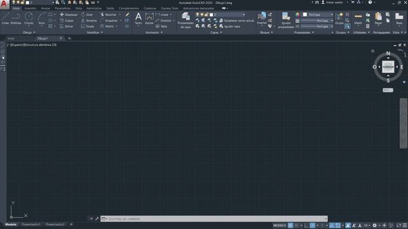The height and width of the screenshot is (229, 408).
Task: Click Igualar capa button
Action: point(229,26)
